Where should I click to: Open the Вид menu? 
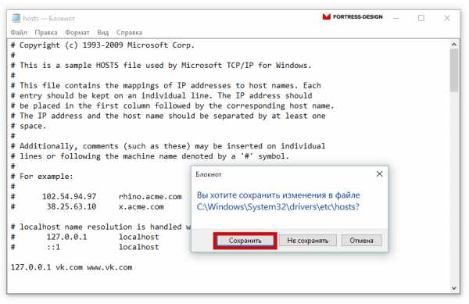pos(102,33)
